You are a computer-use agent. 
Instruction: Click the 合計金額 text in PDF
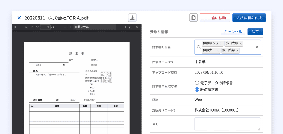[x=38, y=100]
